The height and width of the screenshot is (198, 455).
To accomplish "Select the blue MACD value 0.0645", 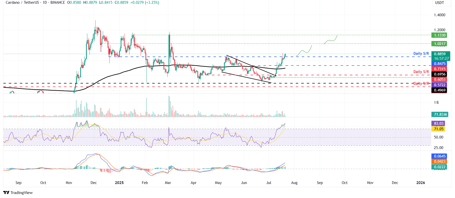I will tap(440, 156).
